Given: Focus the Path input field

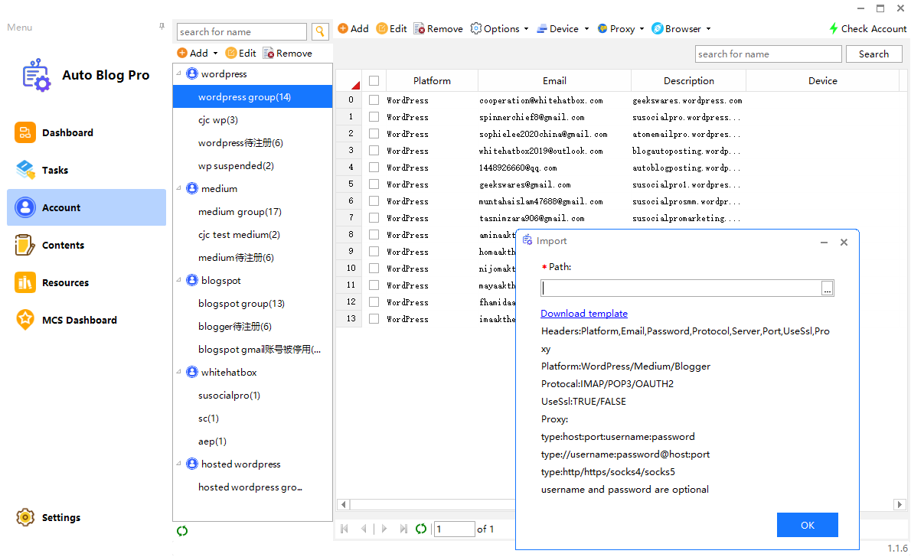Looking at the screenshot, I should [681, 288].
